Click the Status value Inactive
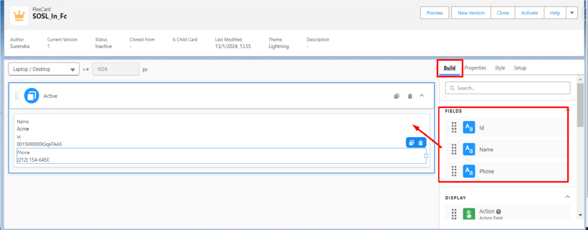The width and height of the screenshot is (588, 230). coord(103,46)
